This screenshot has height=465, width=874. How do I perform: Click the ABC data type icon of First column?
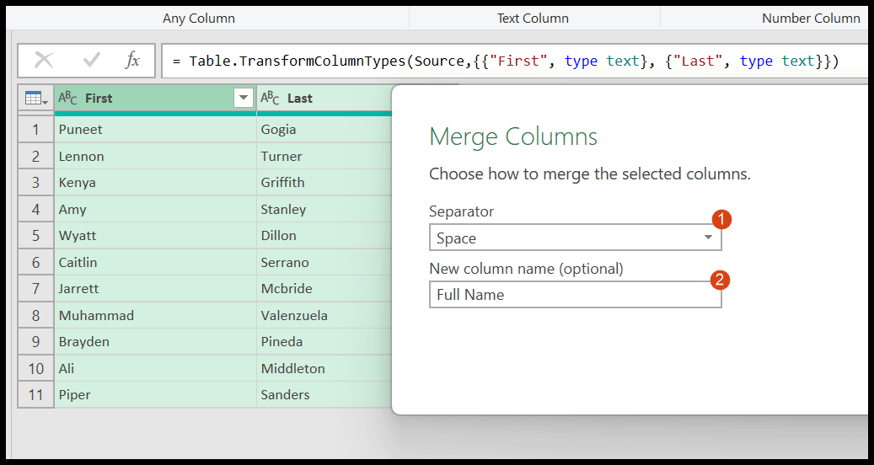(67, 99)
